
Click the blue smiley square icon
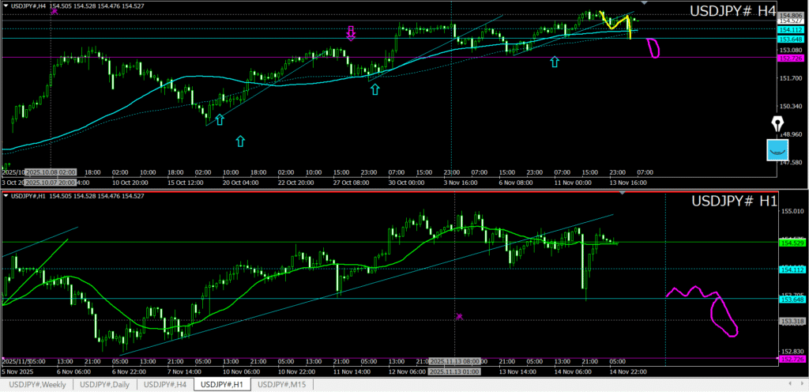[x=778, y=150]
